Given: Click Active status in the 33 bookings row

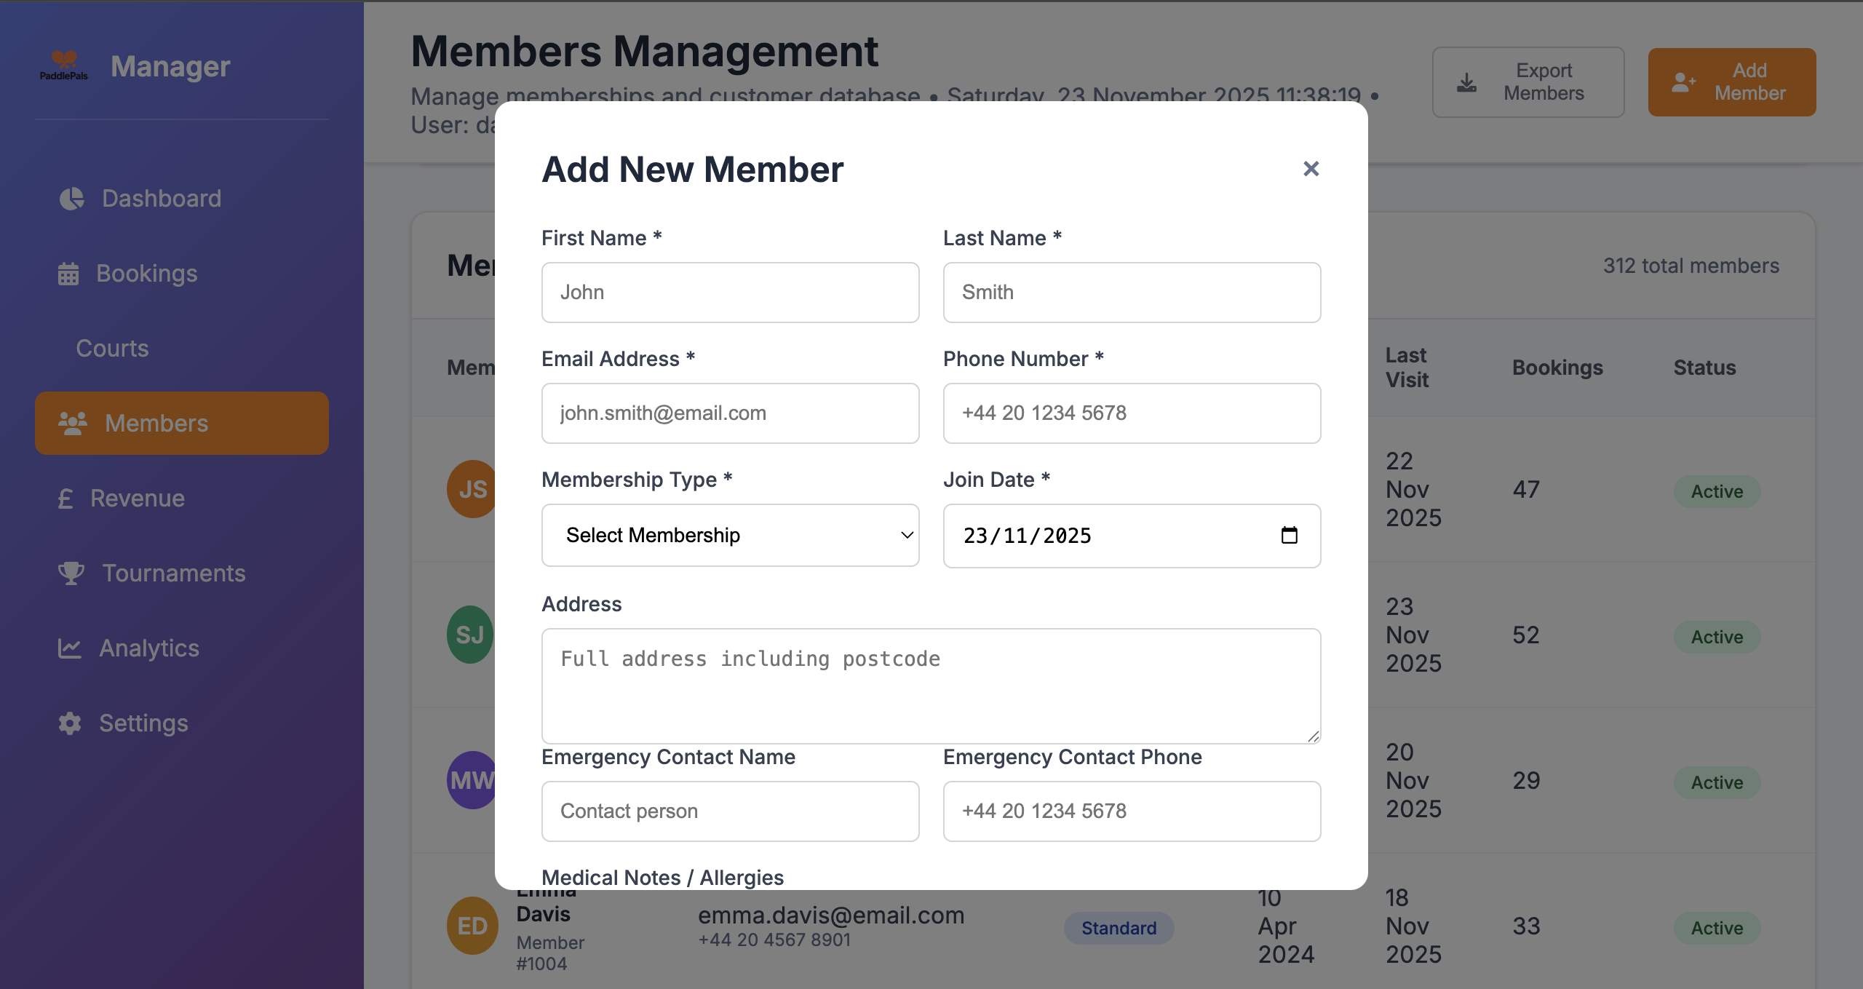Looking at the screenshot, I should point(1717,928).
